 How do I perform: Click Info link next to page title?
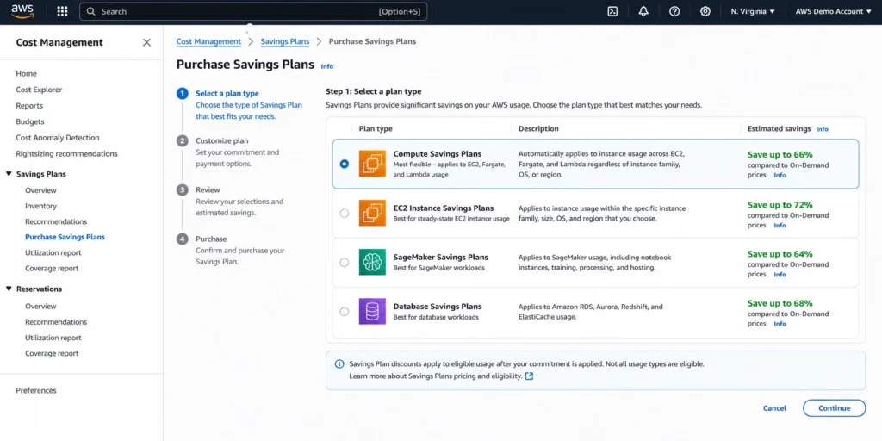(326, 66)
